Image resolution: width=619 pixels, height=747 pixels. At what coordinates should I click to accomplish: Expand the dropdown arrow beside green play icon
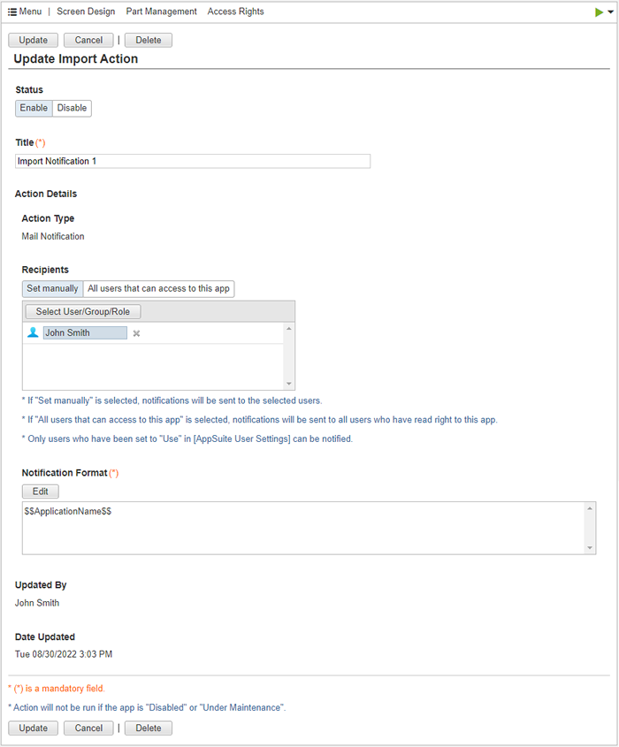click(610, 12)
